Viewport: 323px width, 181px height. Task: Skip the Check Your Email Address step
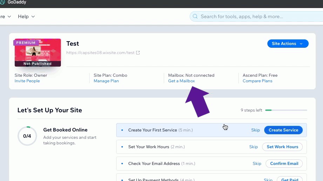[x=257, y=164]
